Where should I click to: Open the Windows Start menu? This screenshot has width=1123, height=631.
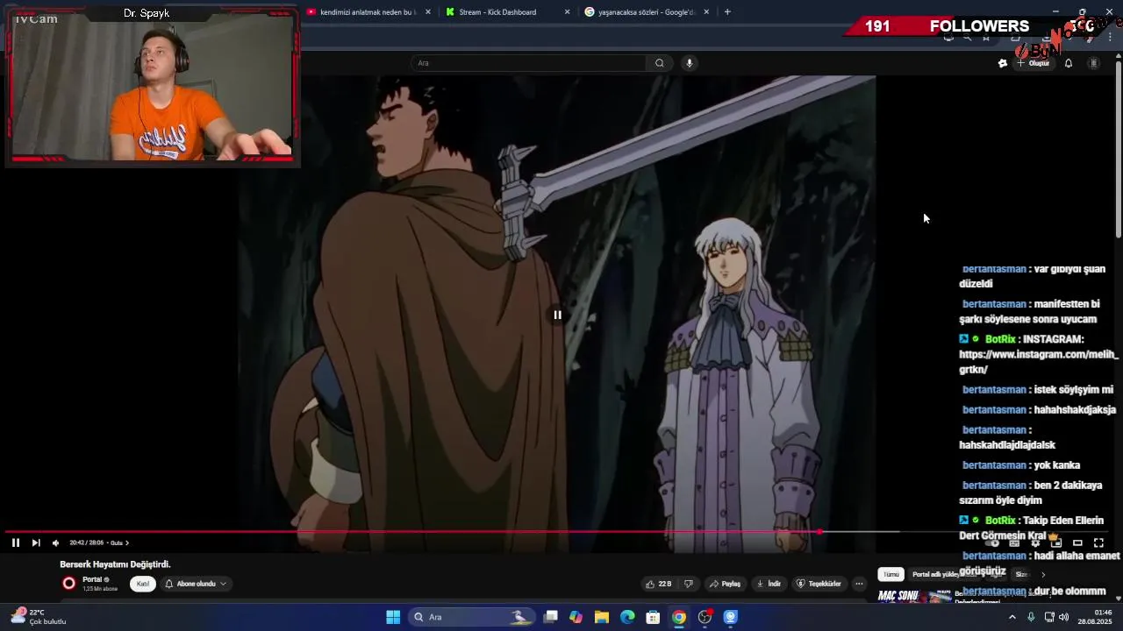click(x=393, y=617)
